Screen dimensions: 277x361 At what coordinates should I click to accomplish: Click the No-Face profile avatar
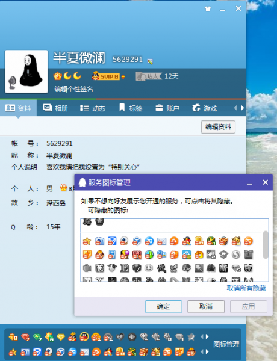point(26,72)
